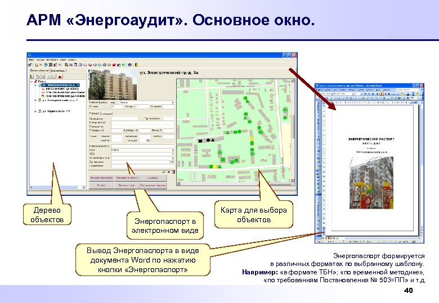
Task: Open first menu item in main window menu bar
Action: click(x=31, y=59)
